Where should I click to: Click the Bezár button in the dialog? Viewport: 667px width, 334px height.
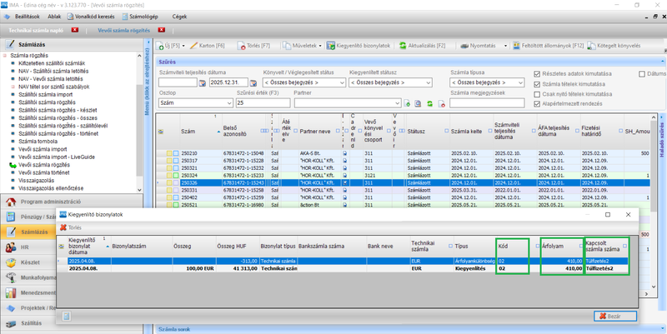[x=615, y=317]
